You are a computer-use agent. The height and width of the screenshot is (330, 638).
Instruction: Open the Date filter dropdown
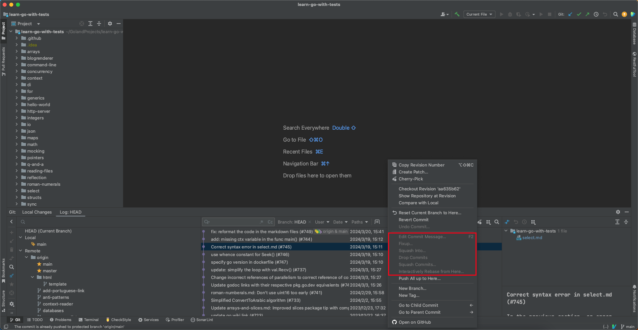click(340, 222)
